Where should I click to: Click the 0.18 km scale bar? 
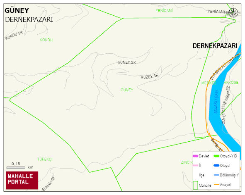coord(16,168)
